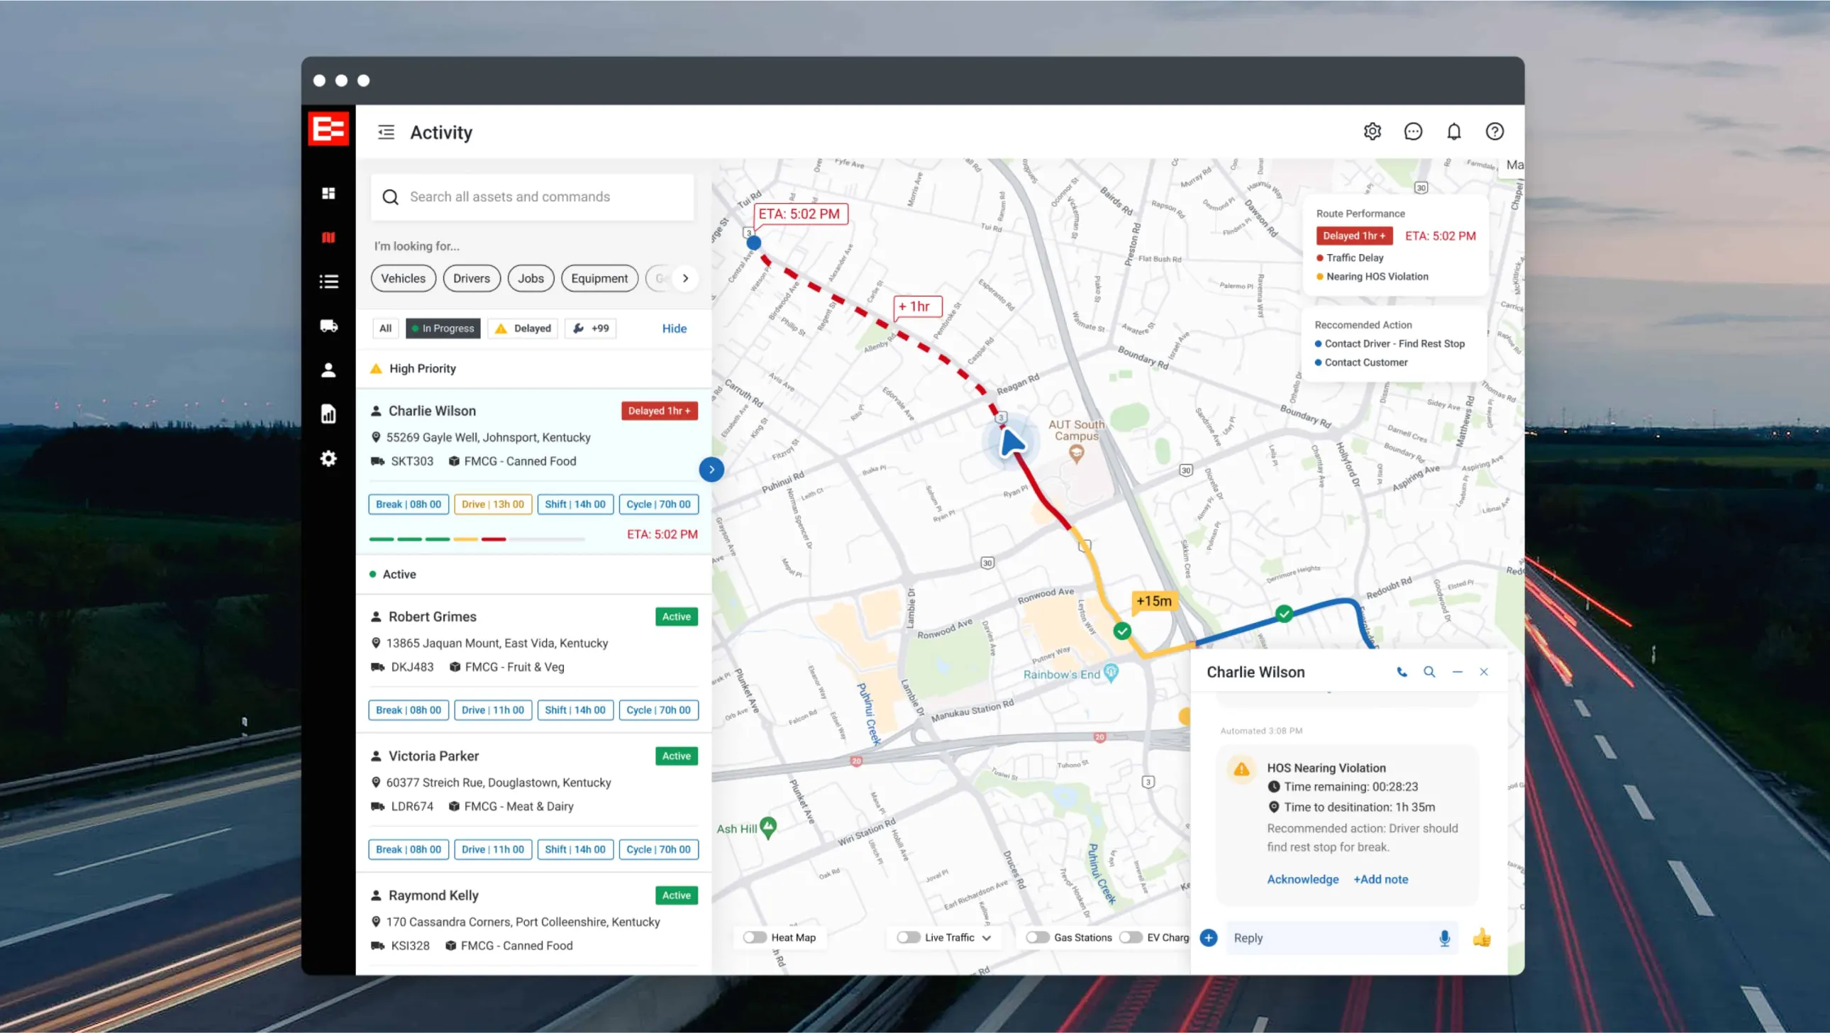
Task: Filter by Equipment chip
Action: click(599, 279)
